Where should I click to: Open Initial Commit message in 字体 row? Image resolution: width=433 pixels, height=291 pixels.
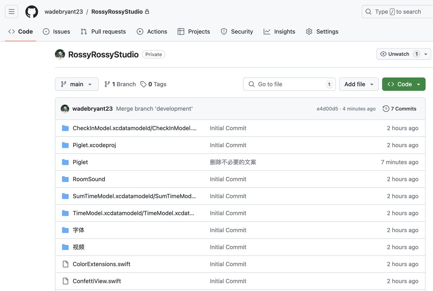(228, 230)
